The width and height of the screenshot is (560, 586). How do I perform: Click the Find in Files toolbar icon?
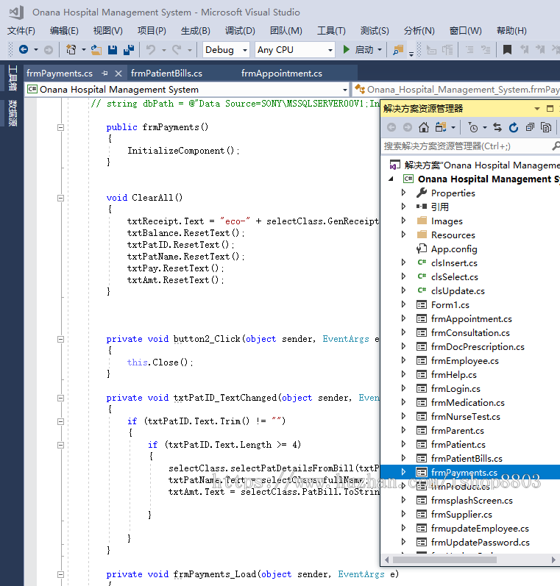click(x=398, y=50)
